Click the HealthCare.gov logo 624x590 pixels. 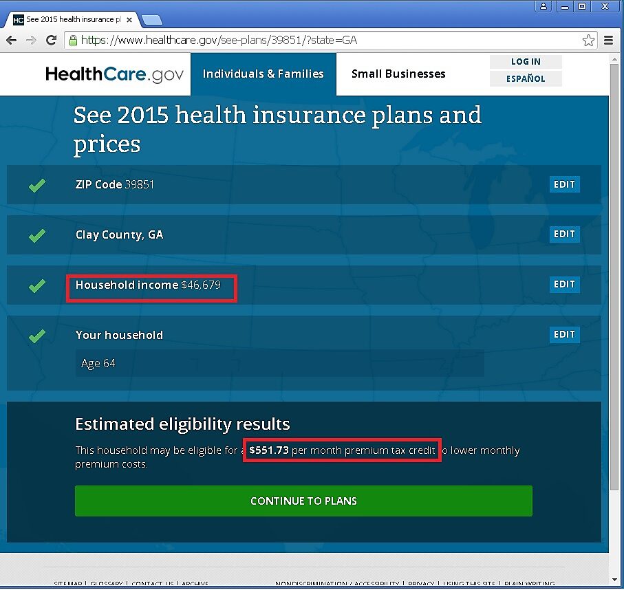114,74
